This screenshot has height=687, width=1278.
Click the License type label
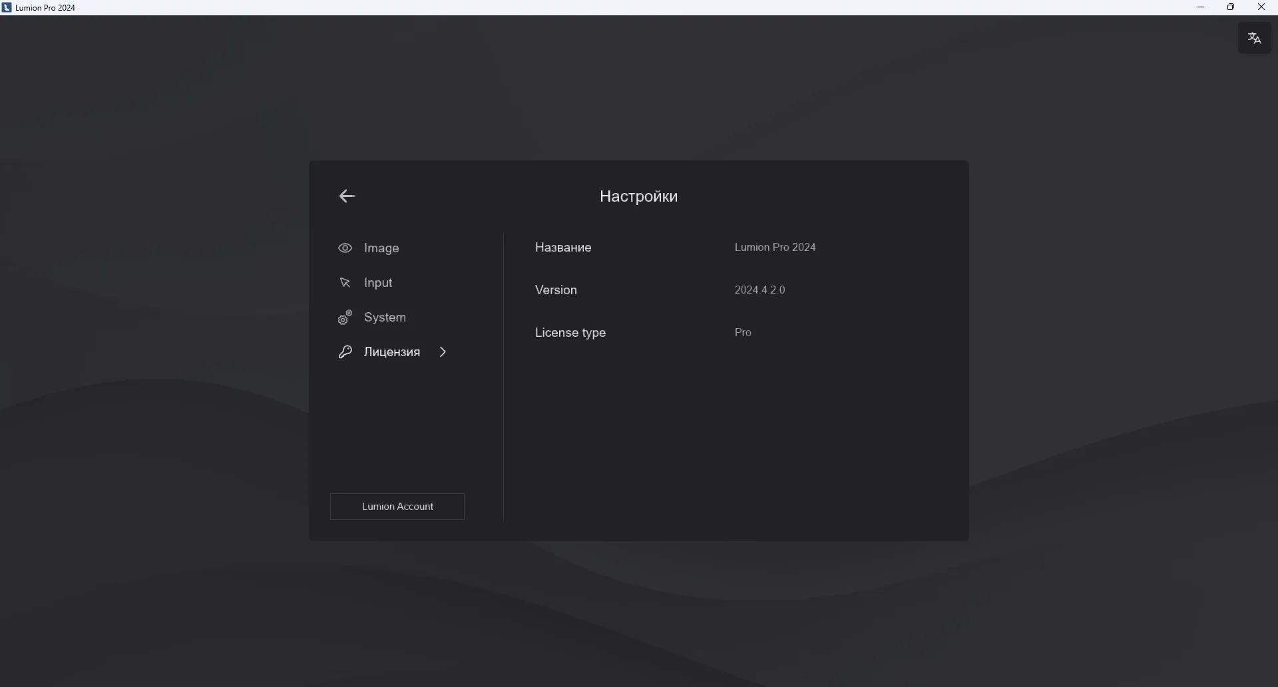pos(571,332)
